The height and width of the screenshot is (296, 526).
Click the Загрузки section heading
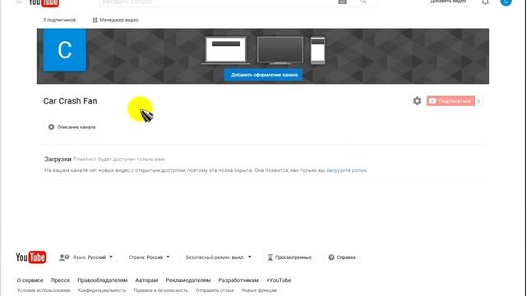[58, 159]
